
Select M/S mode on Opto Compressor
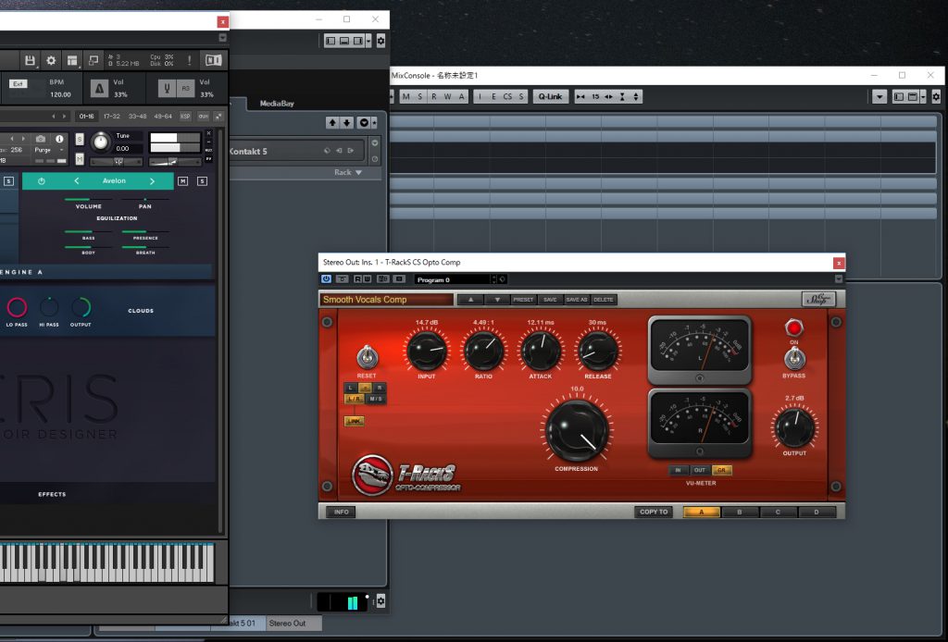pyautogui.click(x=376, y=399)
